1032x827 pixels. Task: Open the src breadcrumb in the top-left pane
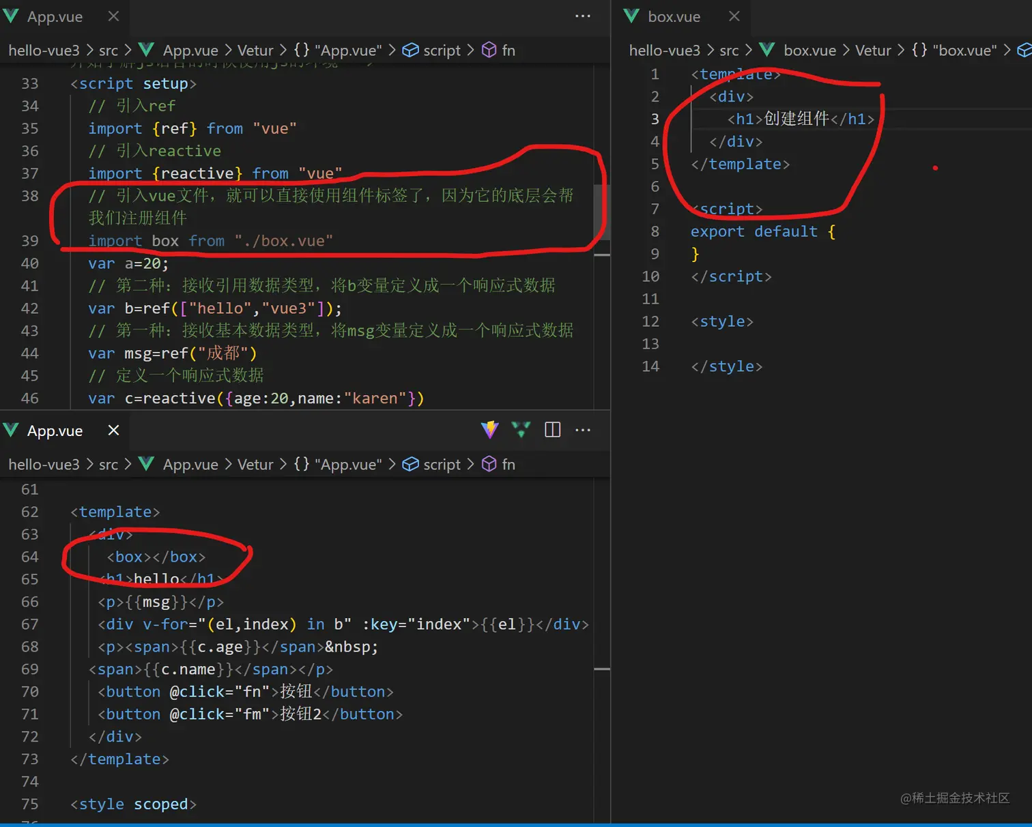(x=109, y=50)
